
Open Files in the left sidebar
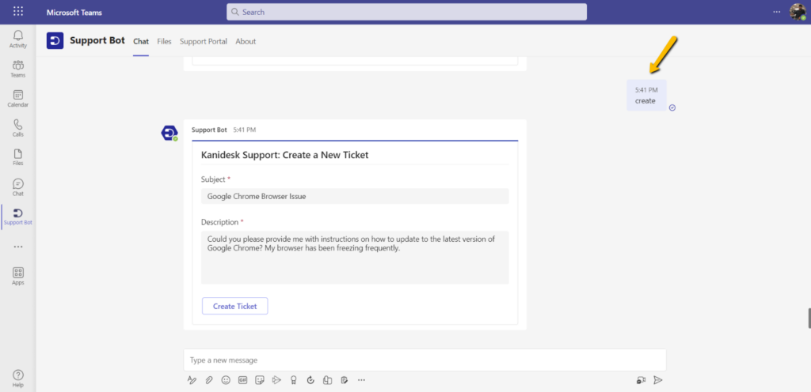click(18, 157)
